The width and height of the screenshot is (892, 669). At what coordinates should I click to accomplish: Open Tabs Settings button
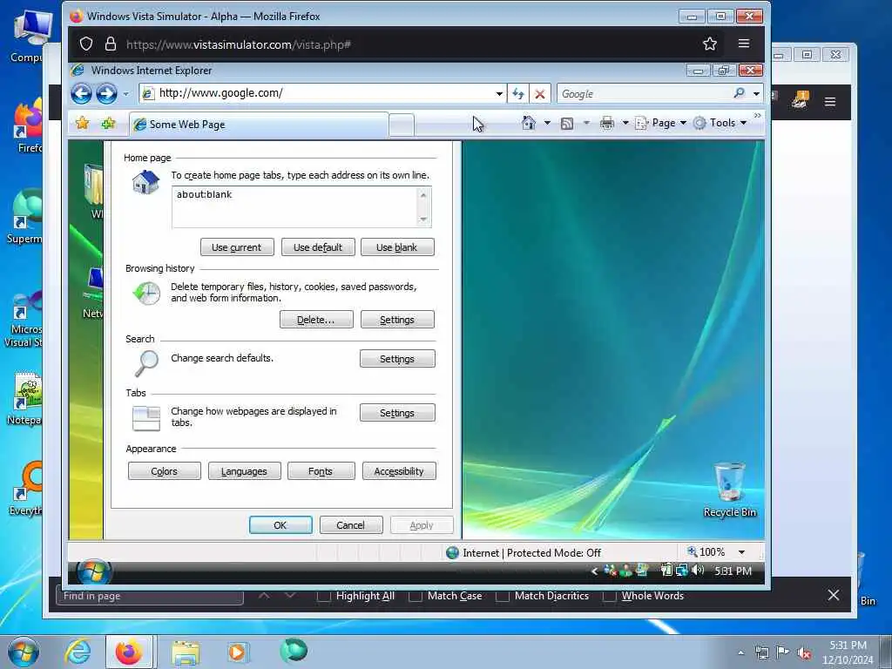(397, 413)
